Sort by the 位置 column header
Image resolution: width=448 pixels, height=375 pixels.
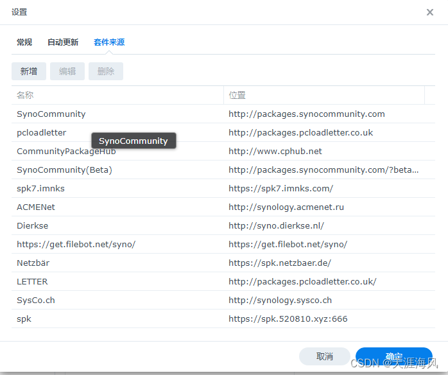pos(324,95)
